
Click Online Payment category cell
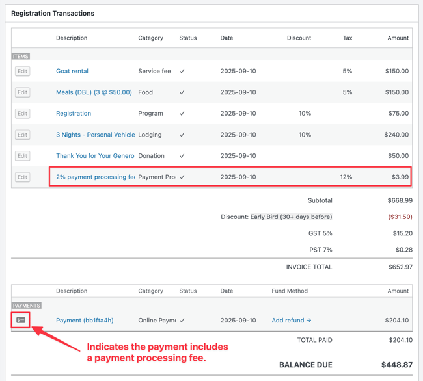tap(157, 321)
